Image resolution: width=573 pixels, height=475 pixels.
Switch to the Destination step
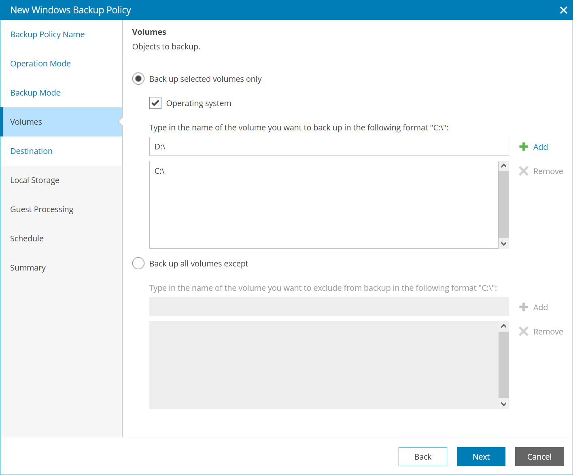pyautogui.click(x=31, y=151)
